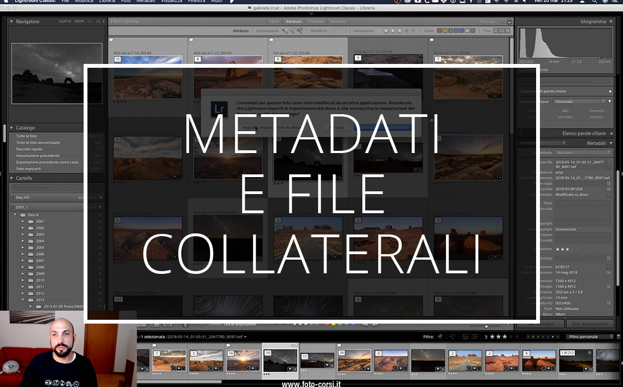Set navigator zoom to ADATTA
The height and width of the screenshot is (387, 623).
click(x=65, y=21)
